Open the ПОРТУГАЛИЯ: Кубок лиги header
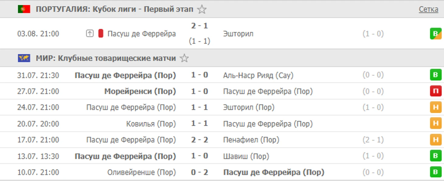444x181 pixels. [115, 9]
